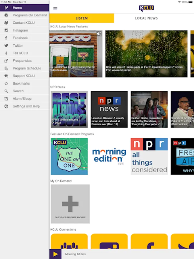
Task: Click the Support KCLU heart icon
Action: [6, 76]
